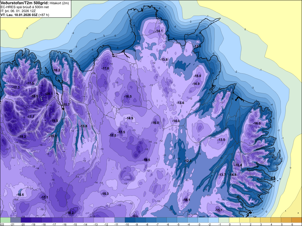This screenshot has height=226, width=302.
Task: Click the -18.5 temperature label
Action: tap(34, 96)
